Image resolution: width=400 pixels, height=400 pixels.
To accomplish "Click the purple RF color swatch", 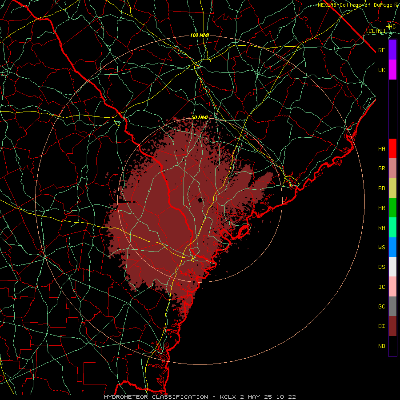I will coord(392,50).
